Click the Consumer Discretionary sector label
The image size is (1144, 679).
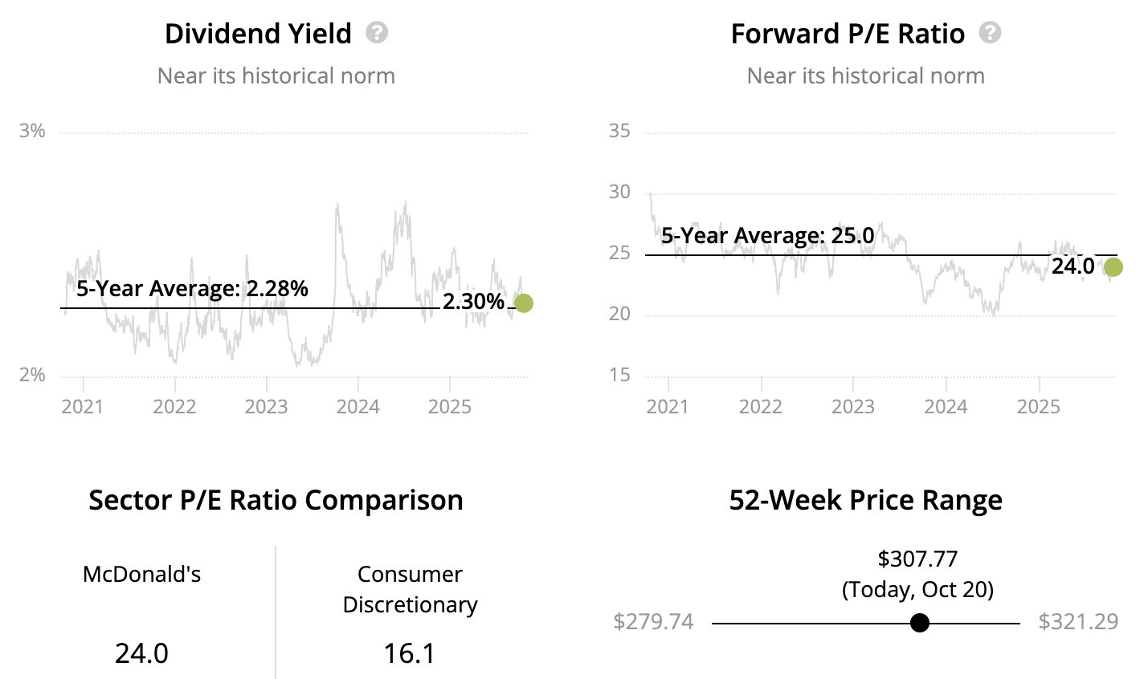point(410,589)
